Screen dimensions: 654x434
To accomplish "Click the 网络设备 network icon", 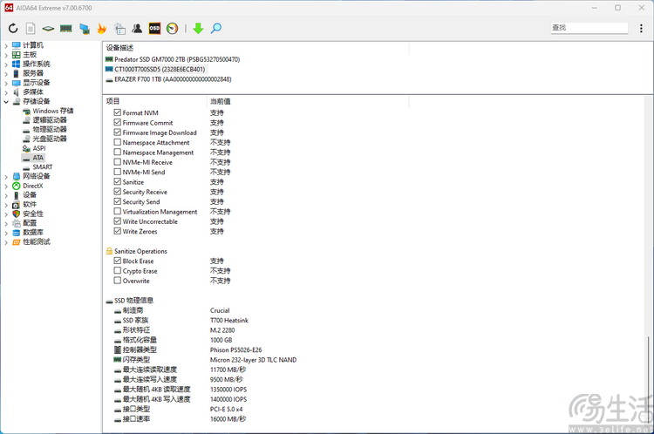I will (17, 176).
